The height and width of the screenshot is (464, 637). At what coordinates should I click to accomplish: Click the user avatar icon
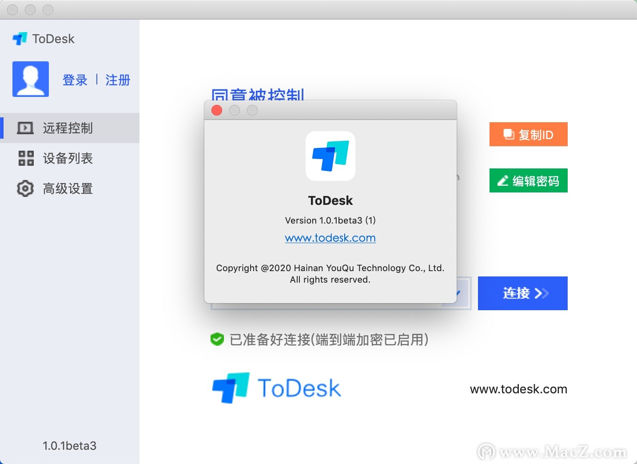[x=31, y=79]
